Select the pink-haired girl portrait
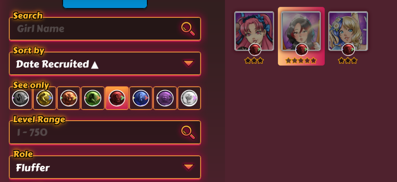397x182 pixels. tap(254, 31)
